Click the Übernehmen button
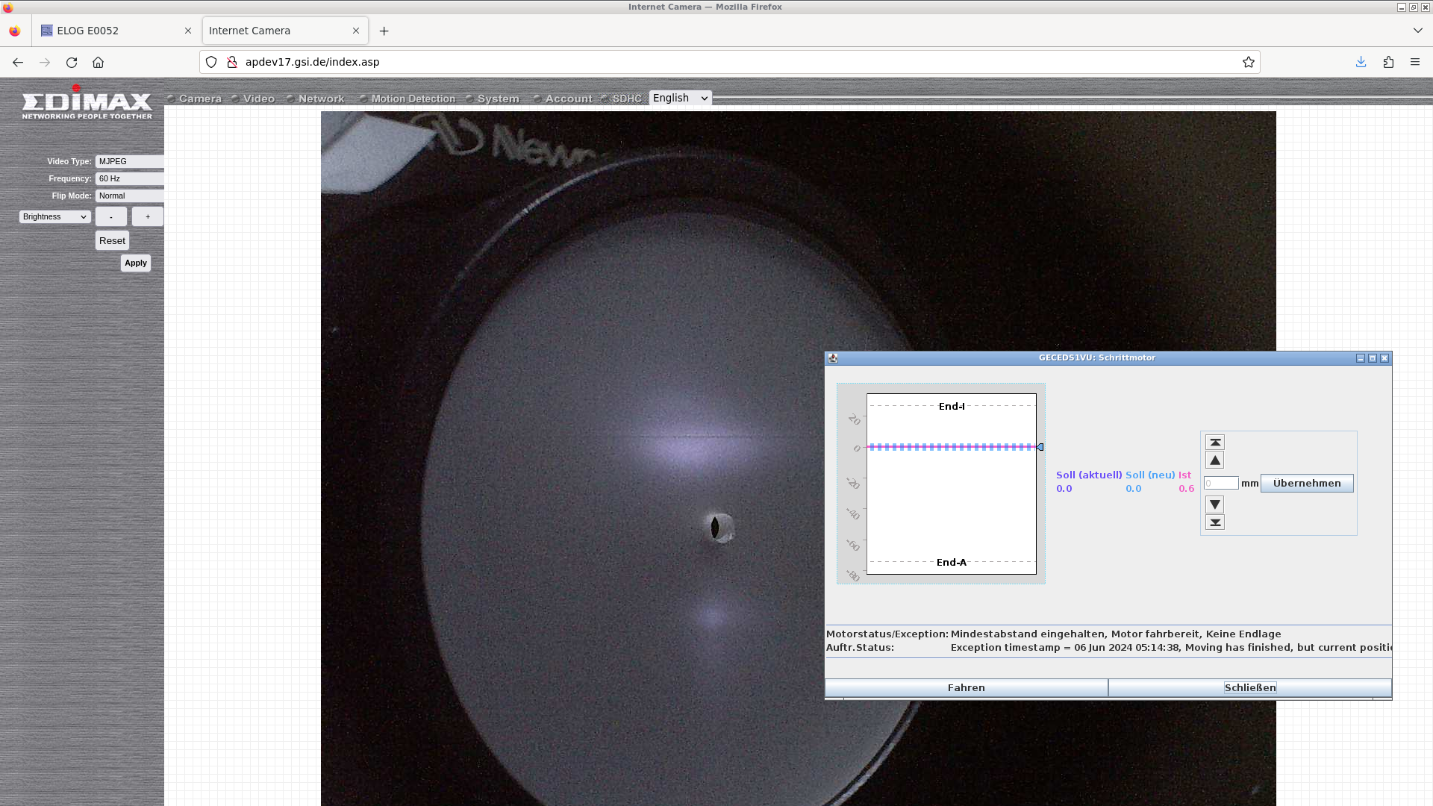This screenshot has width=1433, height=806. coord(1307,484)
